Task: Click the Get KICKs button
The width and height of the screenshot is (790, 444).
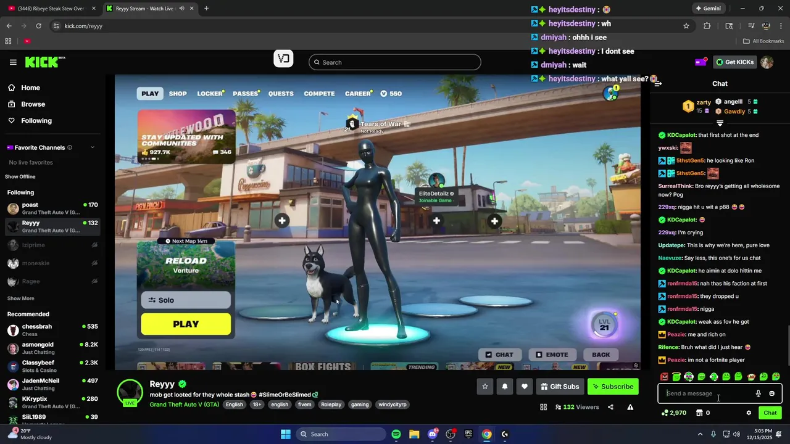Action: (x=734, y=62)
